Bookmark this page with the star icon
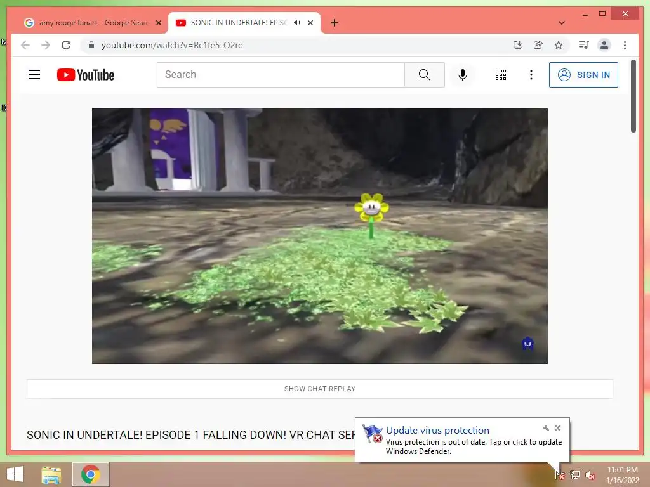The height and width of the screenshot is (487, 650). (559, 45)
